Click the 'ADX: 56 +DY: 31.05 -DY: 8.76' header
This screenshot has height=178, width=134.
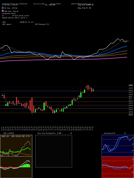click(x=16, y=136)
